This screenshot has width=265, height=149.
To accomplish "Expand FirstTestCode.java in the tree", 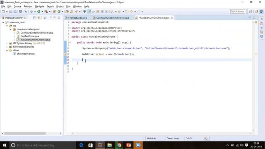I will (14, 36).
